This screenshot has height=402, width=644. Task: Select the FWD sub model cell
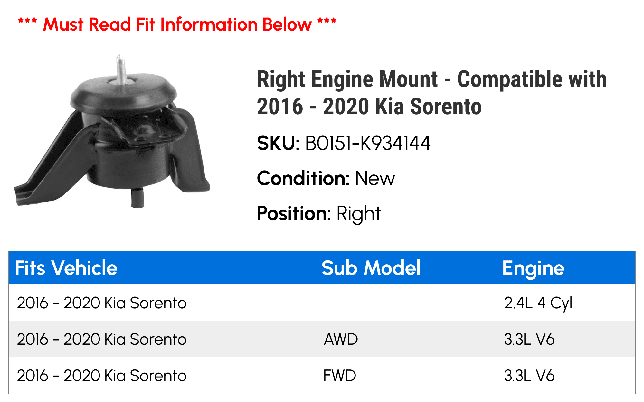click(x=340, y=376)
